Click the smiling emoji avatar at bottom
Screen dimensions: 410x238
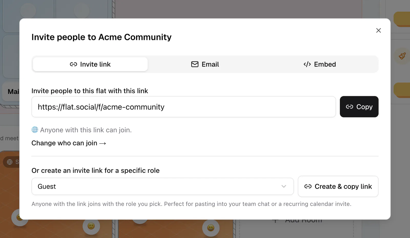pyautogui.click(x=91, y=226)
